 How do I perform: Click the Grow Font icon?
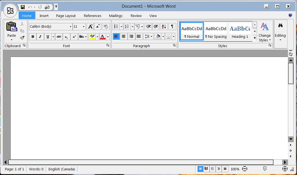click(90, 27)
